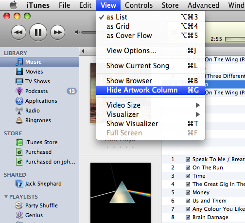Open the File menu

click(x=64, y=5)
